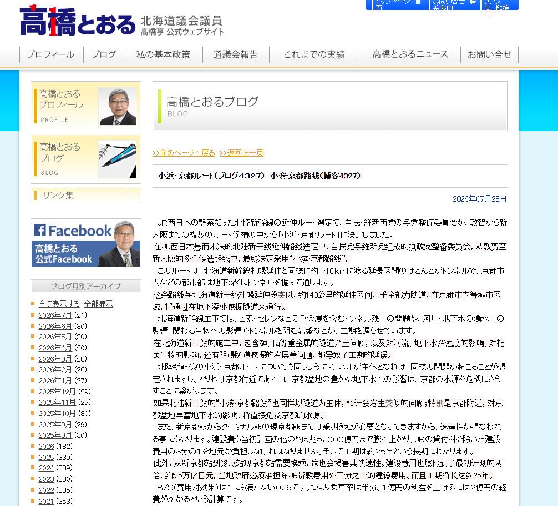
Task: Click the >>返回上一页 link
Action: [241, 153]
